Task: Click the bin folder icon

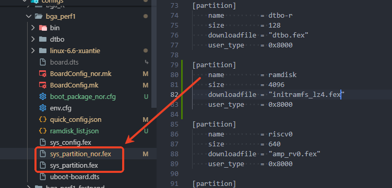Action: coord(43,28)
